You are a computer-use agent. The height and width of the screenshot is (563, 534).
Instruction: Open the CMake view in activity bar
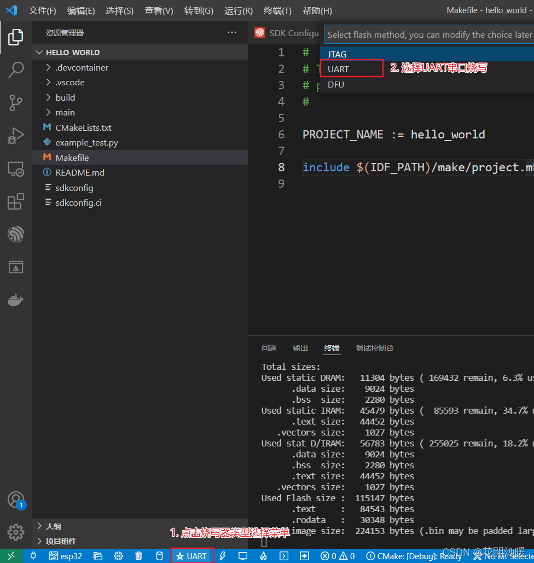[15, 267]
